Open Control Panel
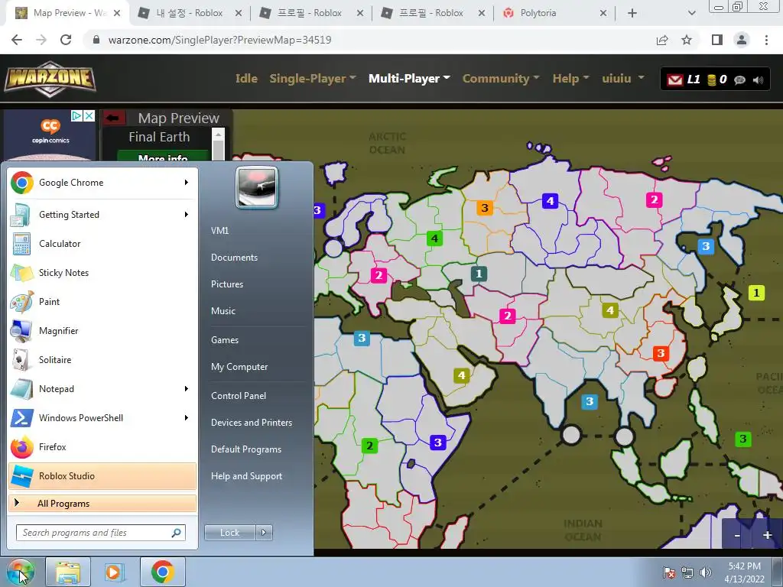The width and height of the screenshot is (783, 587). tap(239, 396)
